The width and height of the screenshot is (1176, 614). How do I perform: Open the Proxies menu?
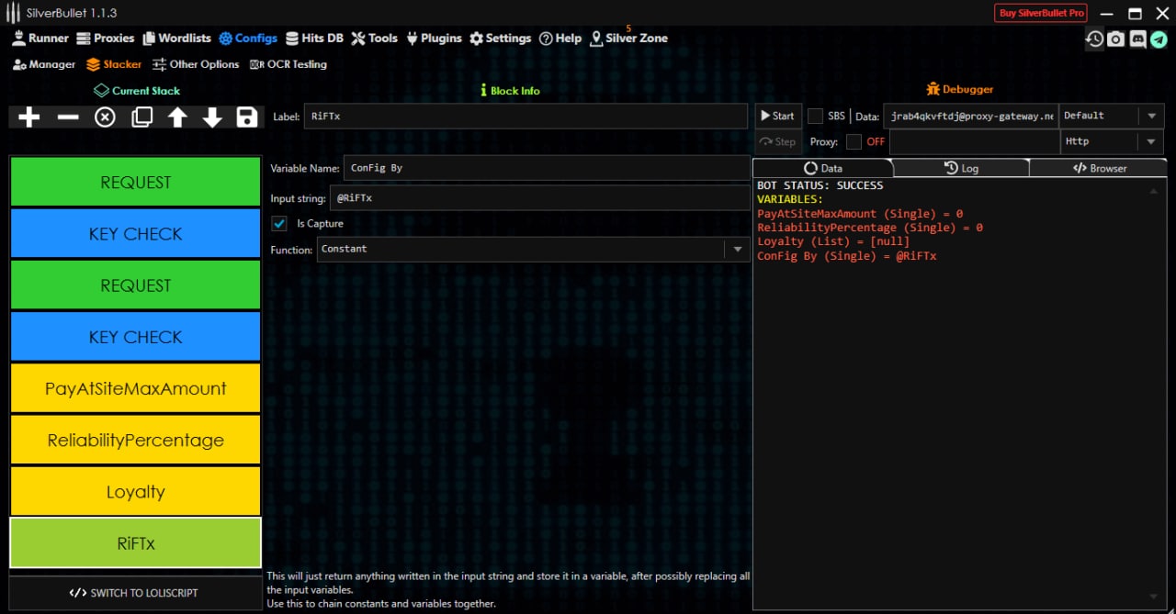(106, 39)
